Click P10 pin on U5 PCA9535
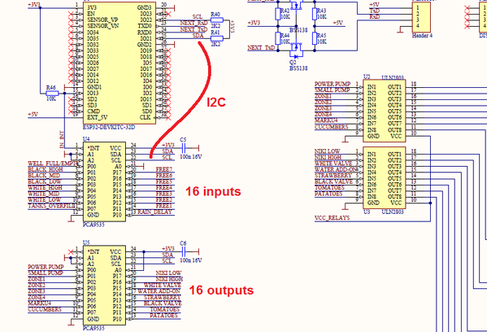Screen dimensions: 487x332 click(117, 319)
